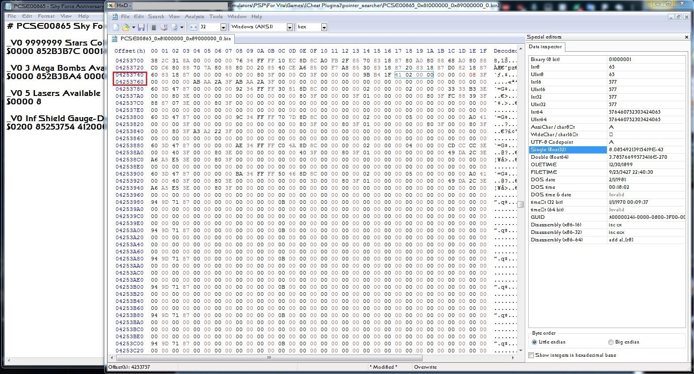The width and height of the screenshot is (694, 374).
Task: Open the HxD View menu
Action: (x=174, y=17)
